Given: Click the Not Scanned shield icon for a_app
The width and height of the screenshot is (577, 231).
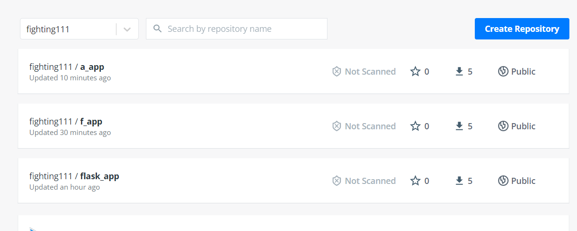Looking at the screenshot, I should click(337, 71).
